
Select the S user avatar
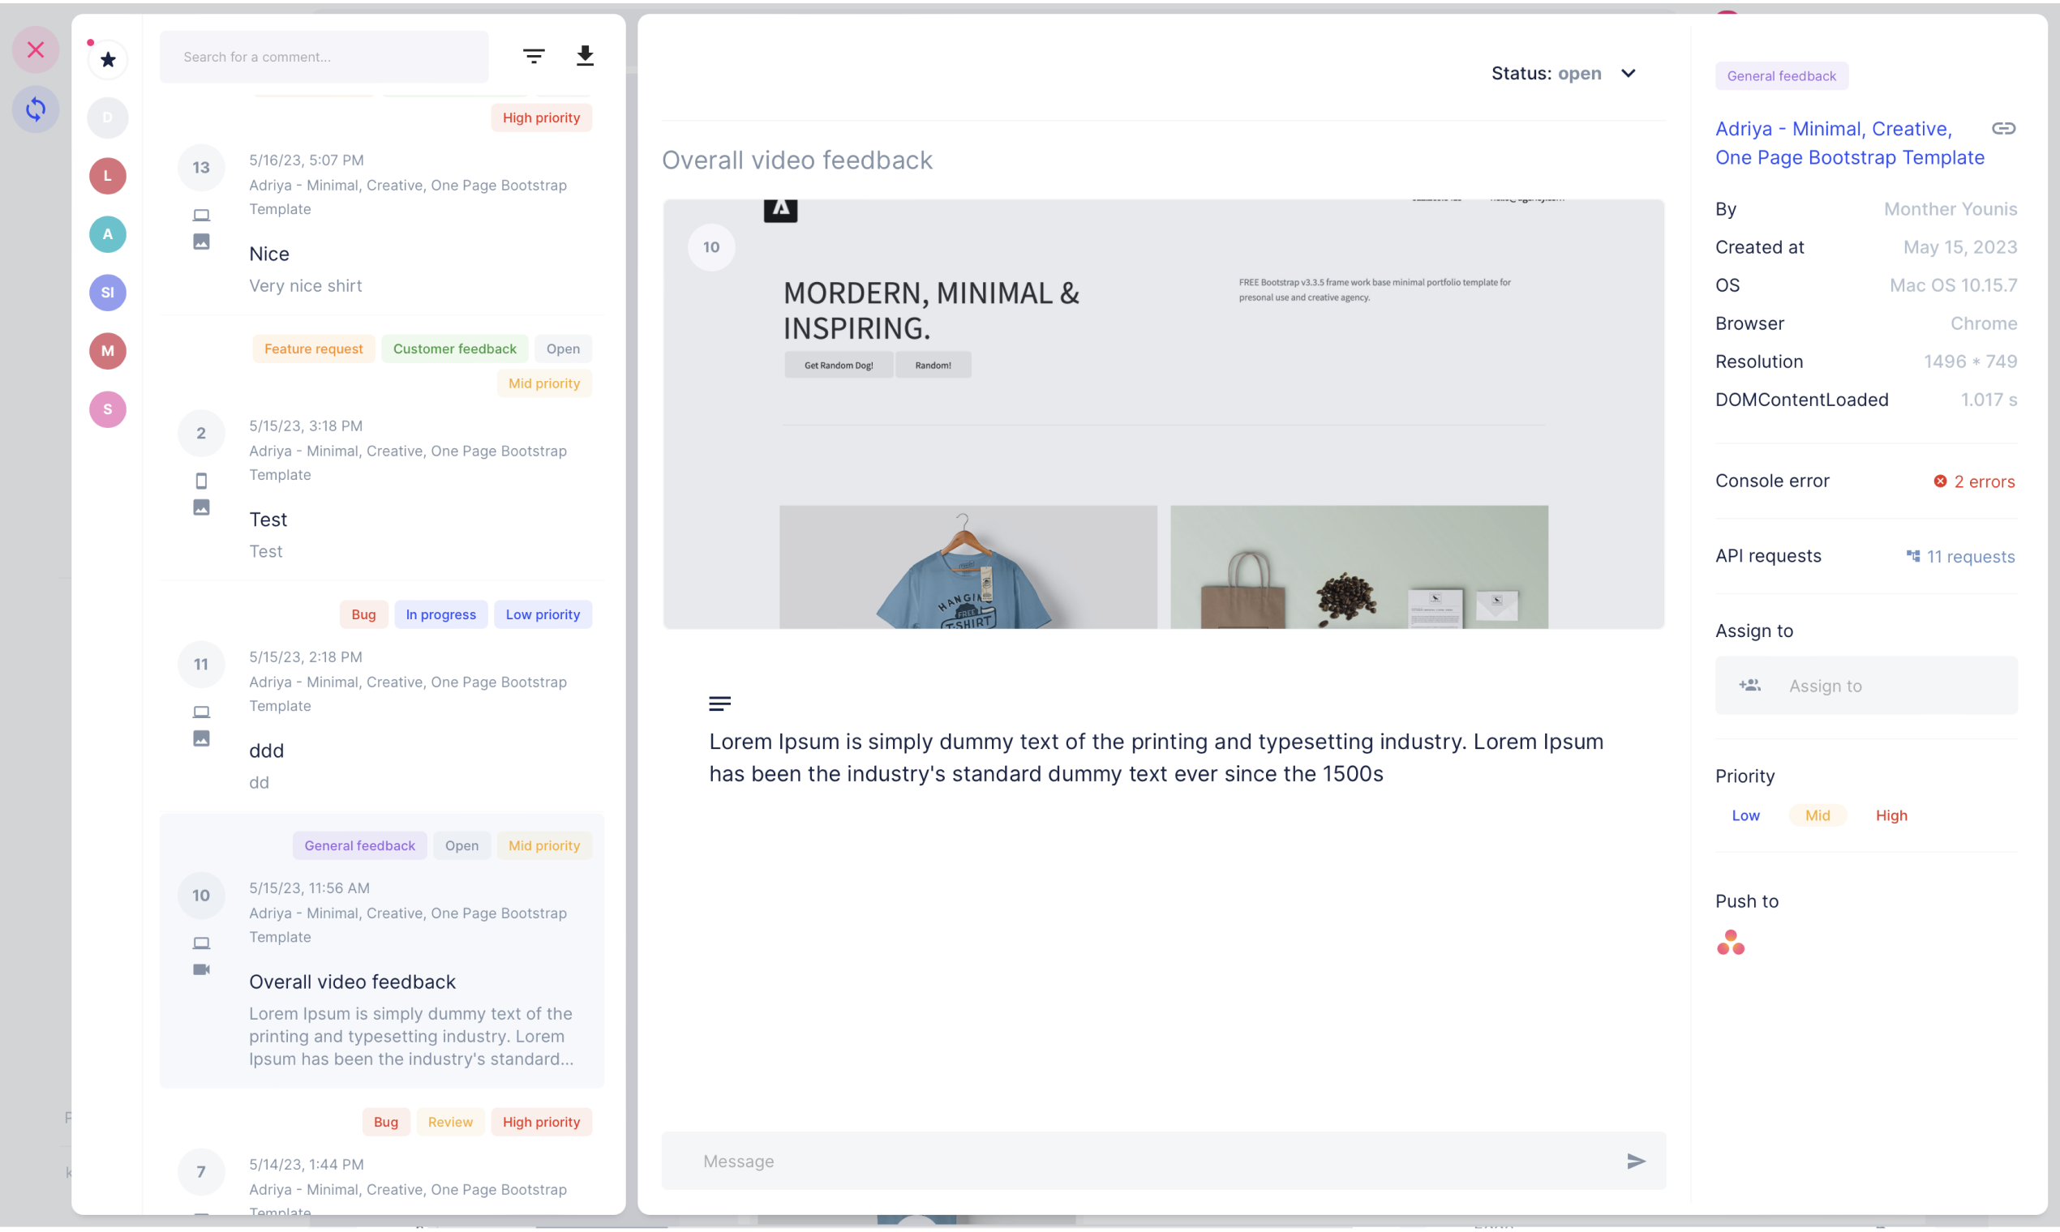pyautogui.click(x=108, y=409)
